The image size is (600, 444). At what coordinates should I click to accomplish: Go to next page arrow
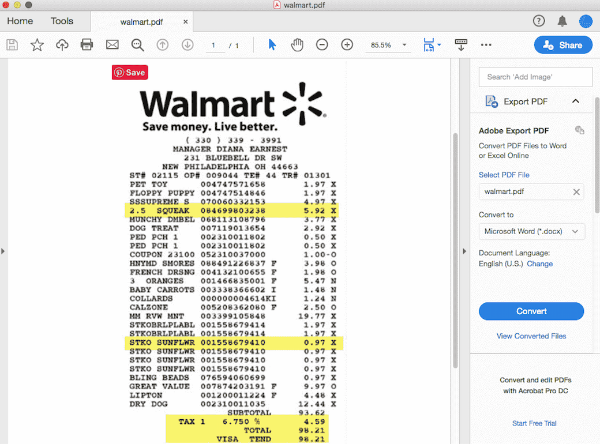coord(187,45)
